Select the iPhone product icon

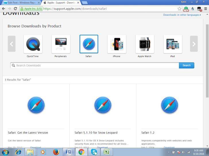click(x=117, y=44)
